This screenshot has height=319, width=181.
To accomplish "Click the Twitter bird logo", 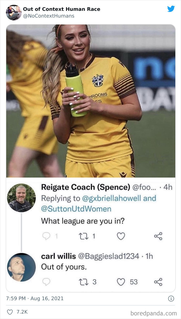I will [x=171, y=9].
